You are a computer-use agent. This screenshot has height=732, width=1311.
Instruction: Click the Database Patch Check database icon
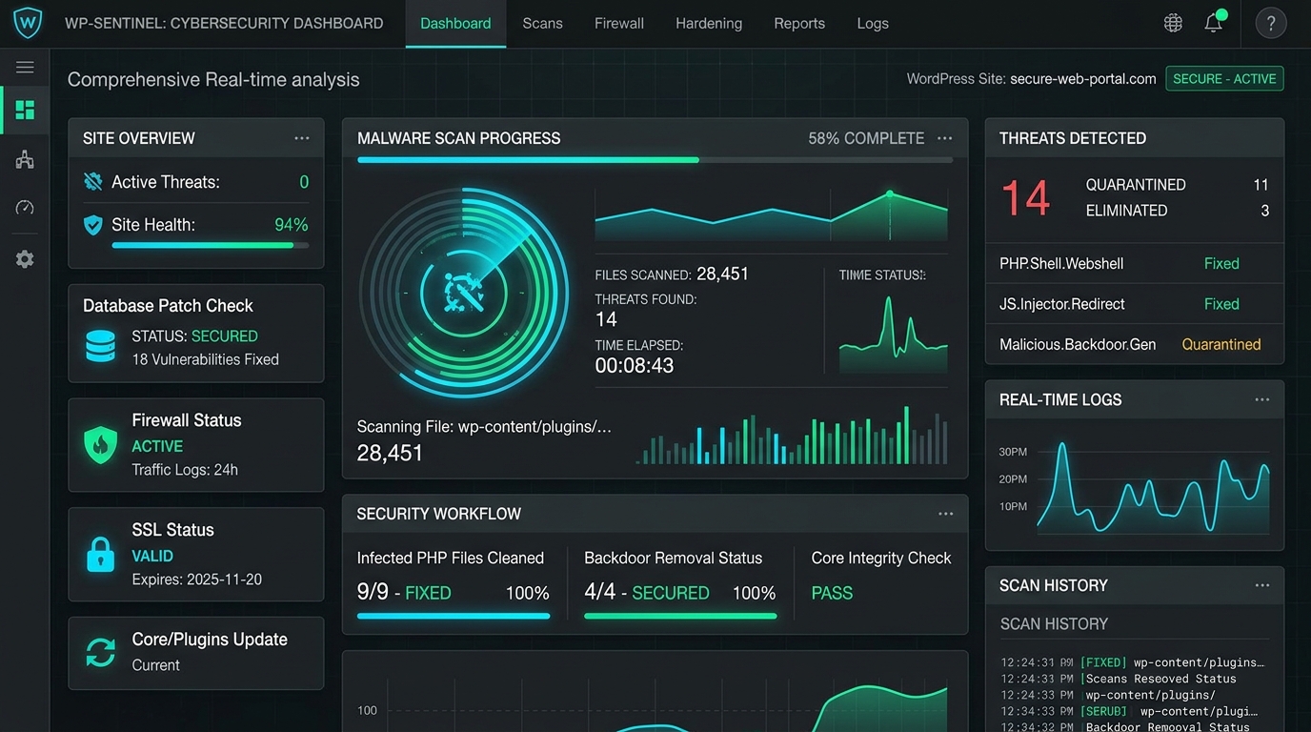[100, 346]
